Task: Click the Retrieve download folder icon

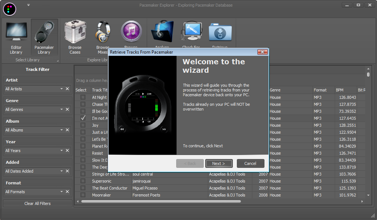Action: point(220,32)
